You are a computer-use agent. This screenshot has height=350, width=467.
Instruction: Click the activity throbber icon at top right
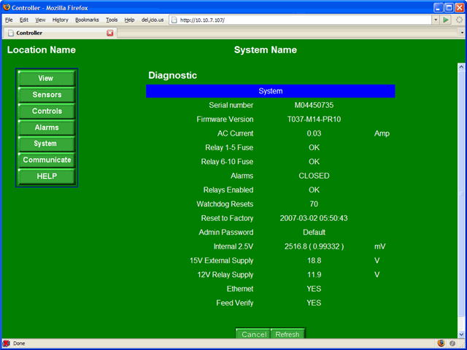tap(459, 20)
